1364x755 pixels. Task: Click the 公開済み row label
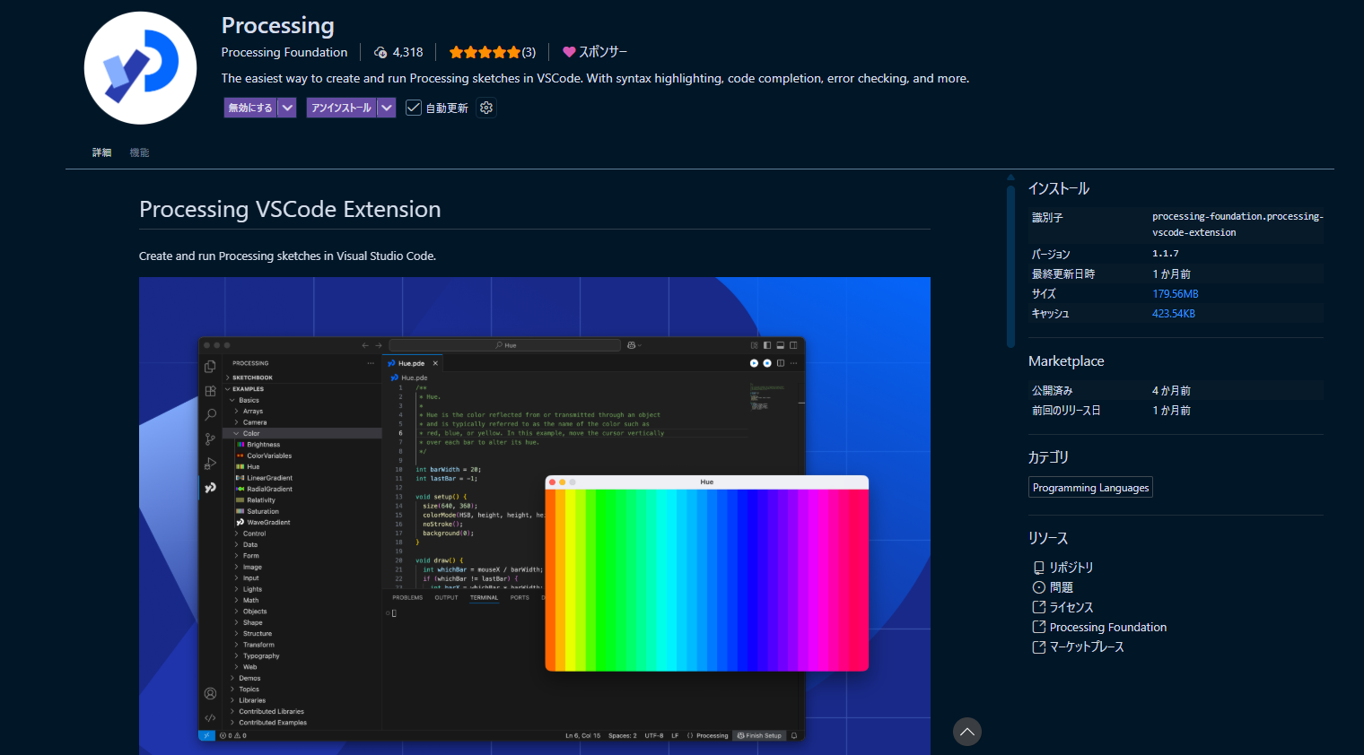pos(1053,391)
